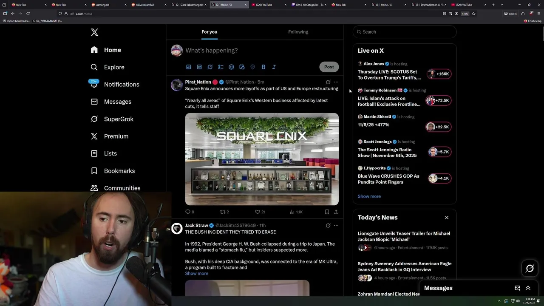Open volume control in system tray

[518, 301]
